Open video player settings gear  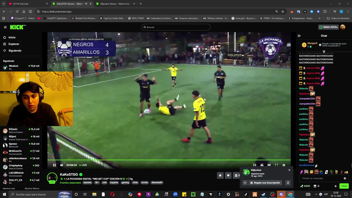(284, 165)
